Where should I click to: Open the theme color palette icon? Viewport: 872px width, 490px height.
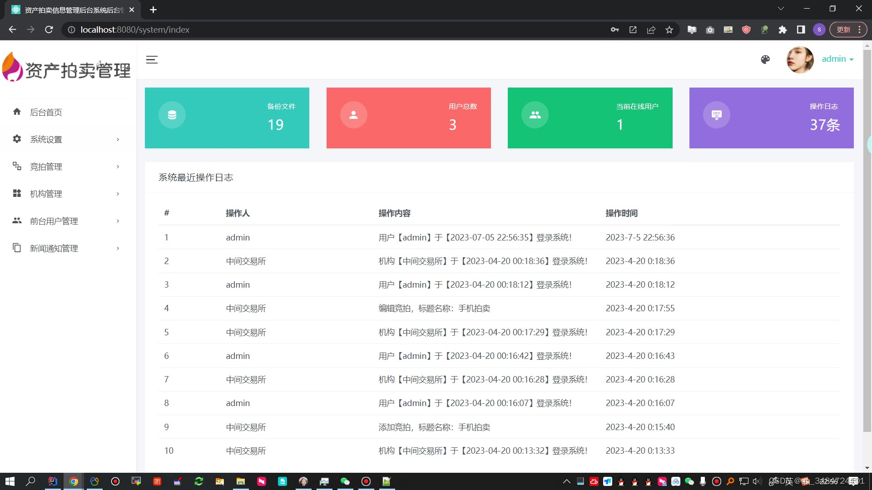pos(765,59)
